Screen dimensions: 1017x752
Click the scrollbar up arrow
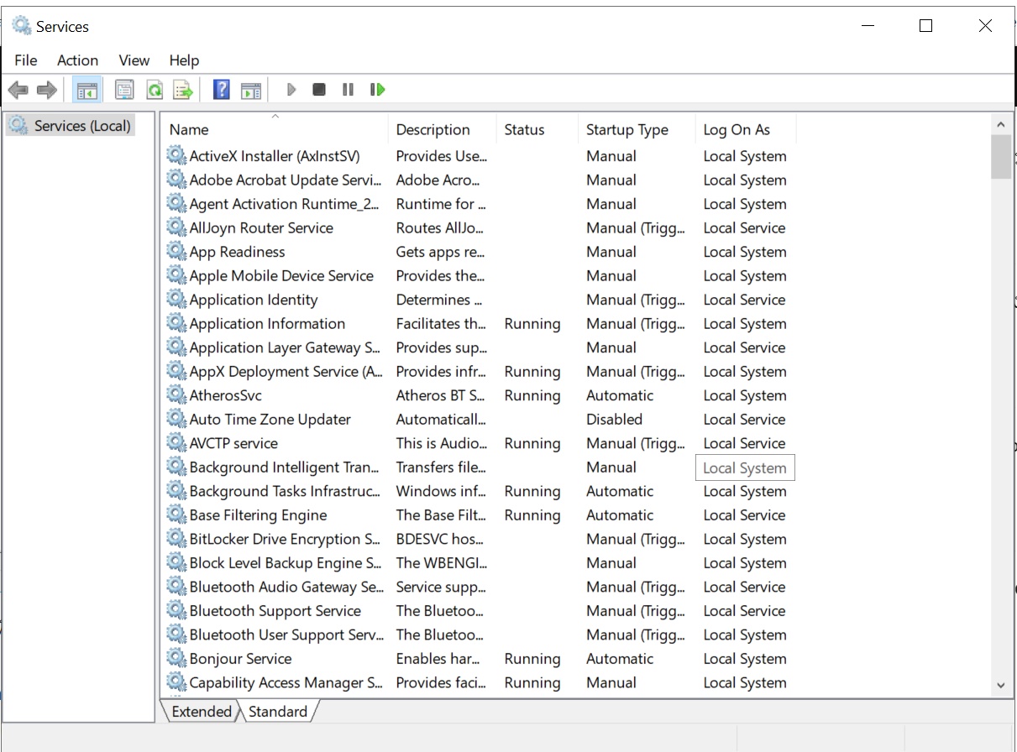pos(1000,124)
